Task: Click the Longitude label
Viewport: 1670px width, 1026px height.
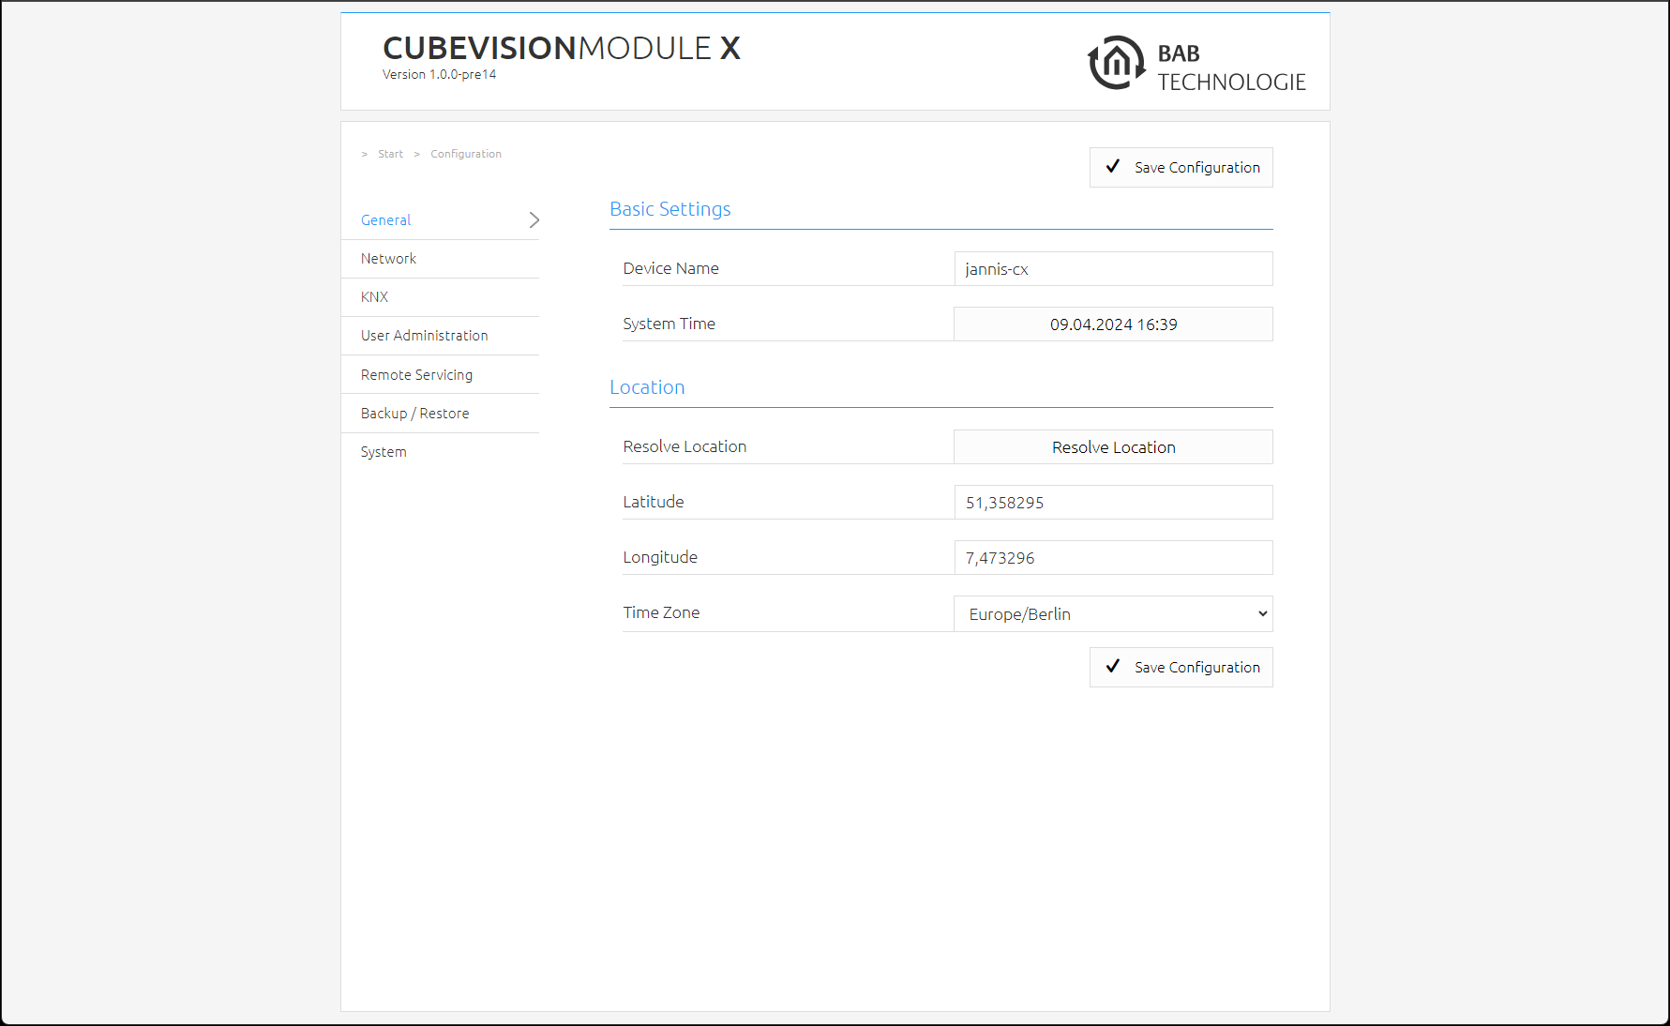Action: click(x=660, y=557)
